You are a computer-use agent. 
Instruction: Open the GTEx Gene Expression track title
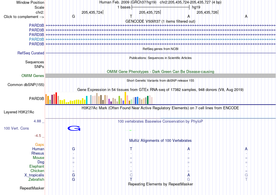(x=160, y=90)
